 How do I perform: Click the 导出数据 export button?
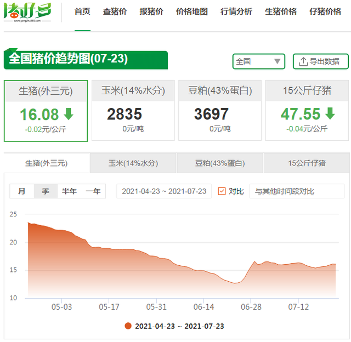pos(321,61)
